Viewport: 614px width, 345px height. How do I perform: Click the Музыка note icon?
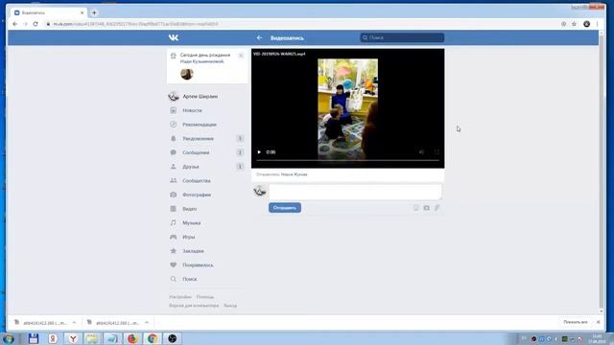pos(173,222)
